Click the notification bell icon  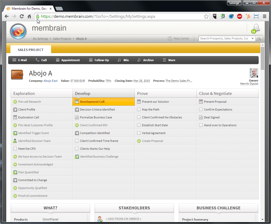(x=256, y=27)
